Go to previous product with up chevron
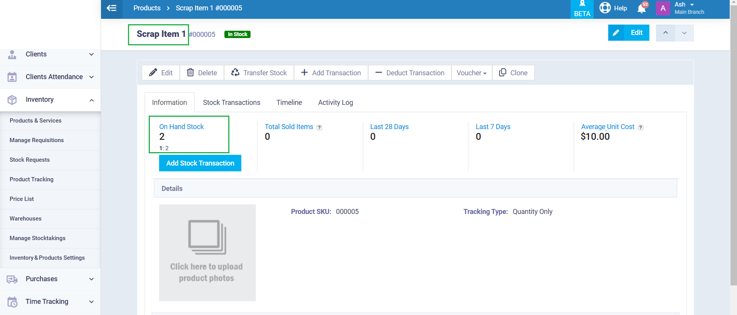 click(x=665, y=33)
